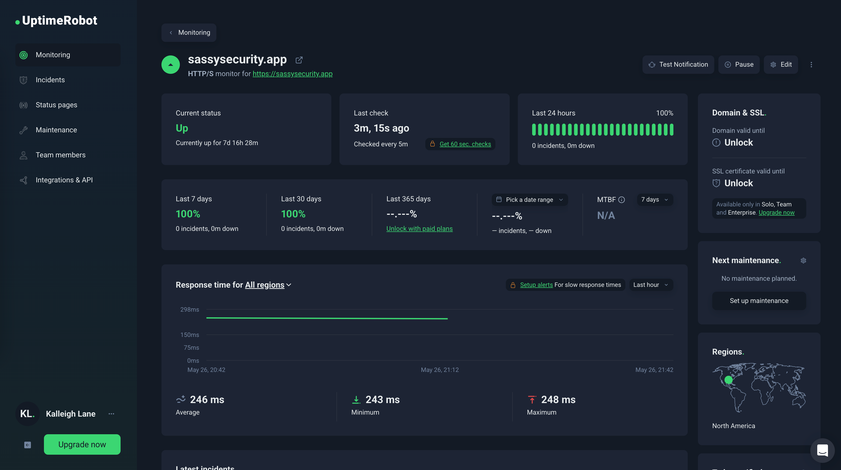Open the external link icon beside sassysecurity.app
The height and width of the screenshot is (470, 841).
click(299, 60)
